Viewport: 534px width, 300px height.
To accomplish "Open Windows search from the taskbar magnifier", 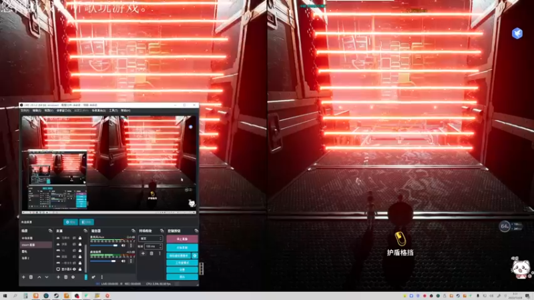I will 15,296.
